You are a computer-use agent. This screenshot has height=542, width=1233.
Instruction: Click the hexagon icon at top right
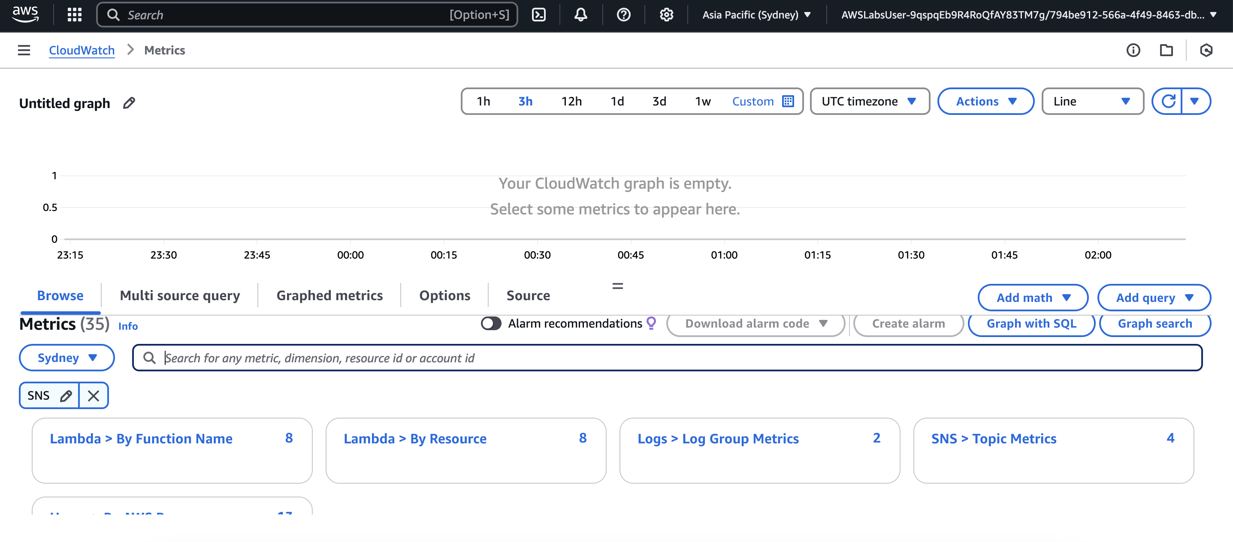(1206, 50)
